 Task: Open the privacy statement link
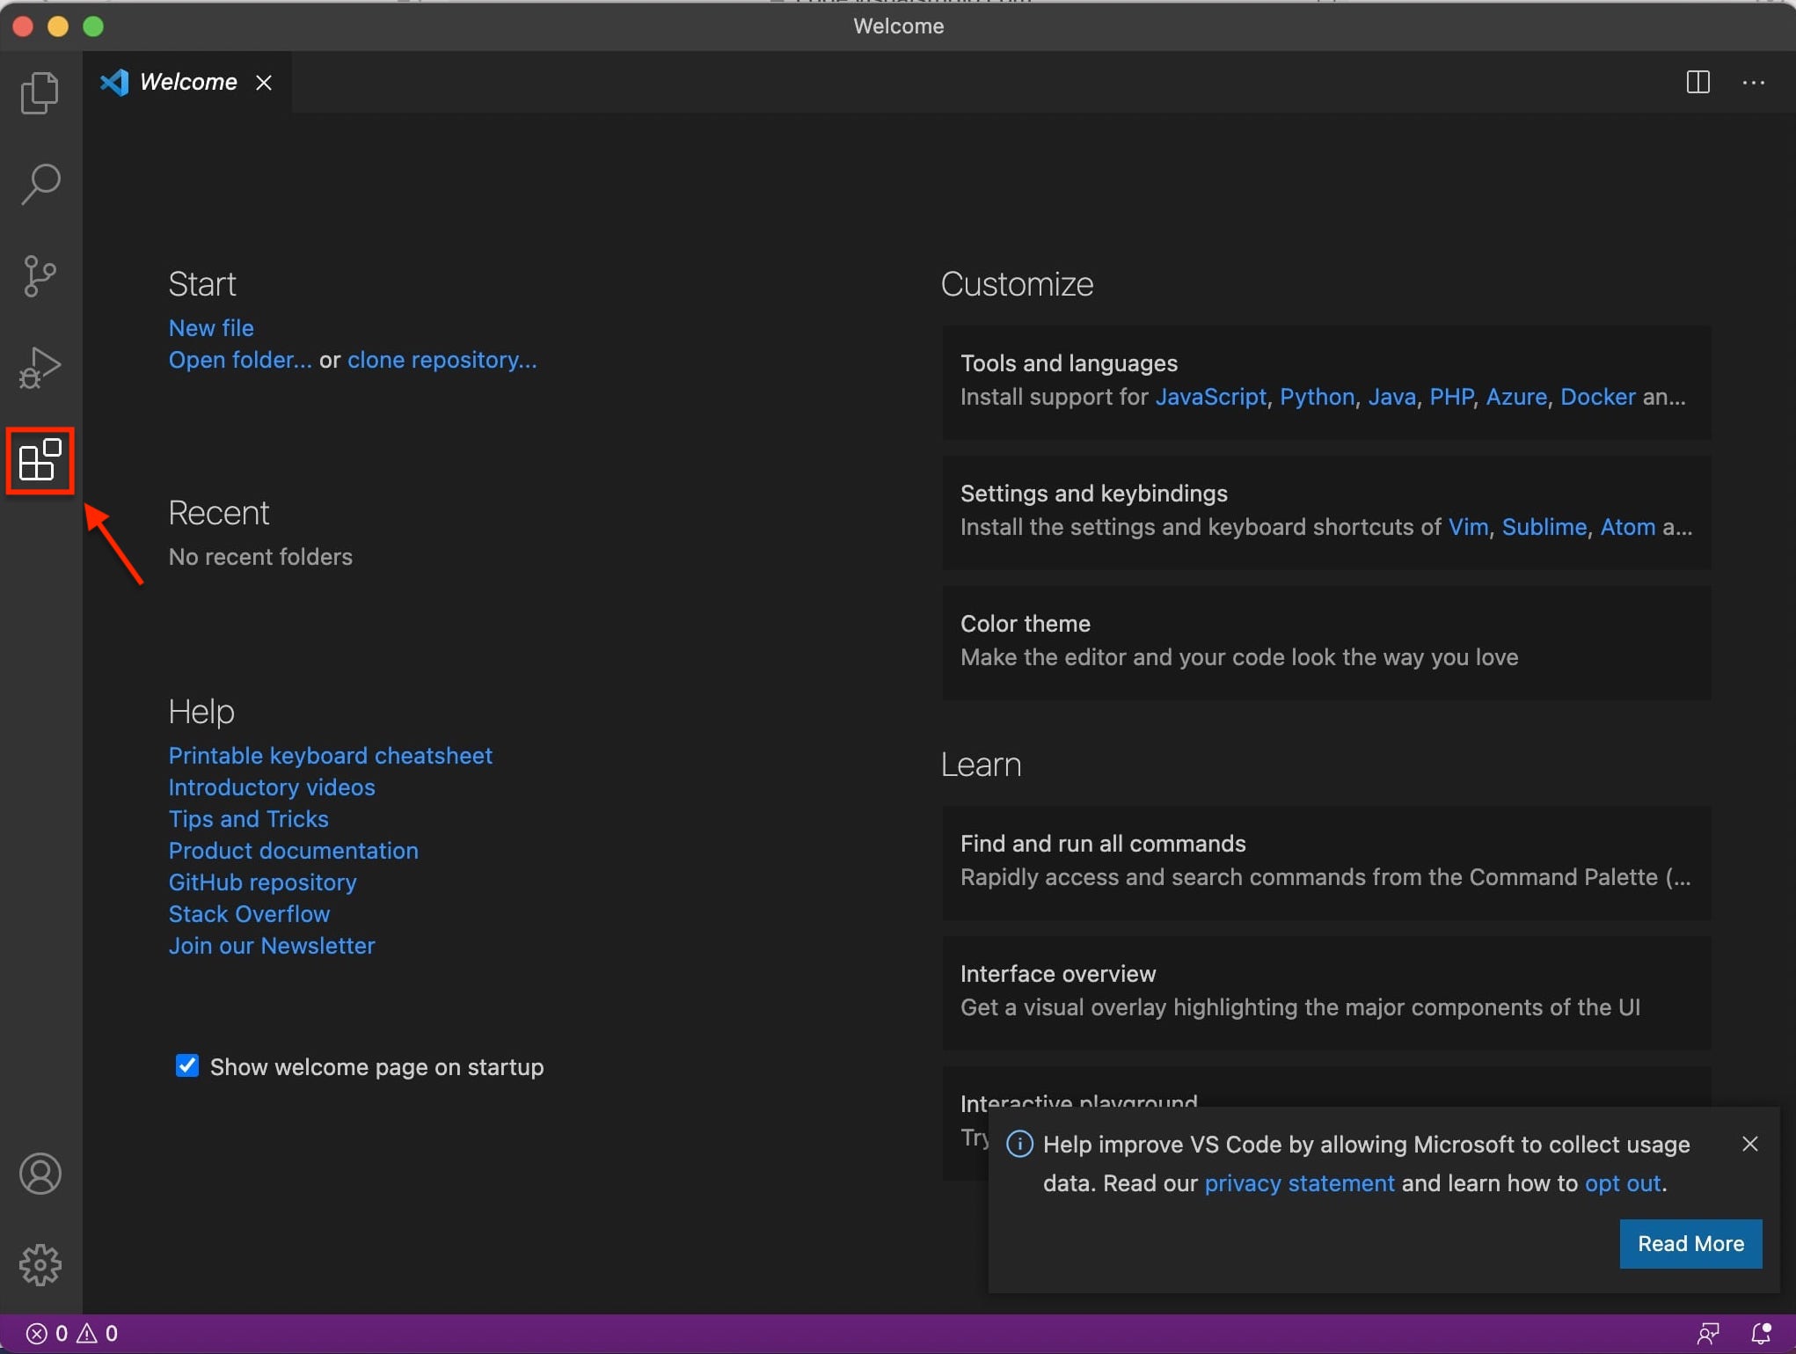tap(1299, 1183)
